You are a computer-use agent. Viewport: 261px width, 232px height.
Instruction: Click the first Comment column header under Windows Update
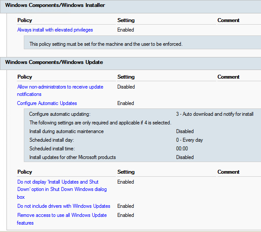pos(229,77)
